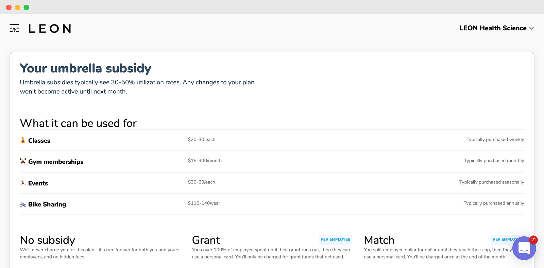Expand the LEON Health Science dropdown
544x268 pixels.
(x=493, y=28)
